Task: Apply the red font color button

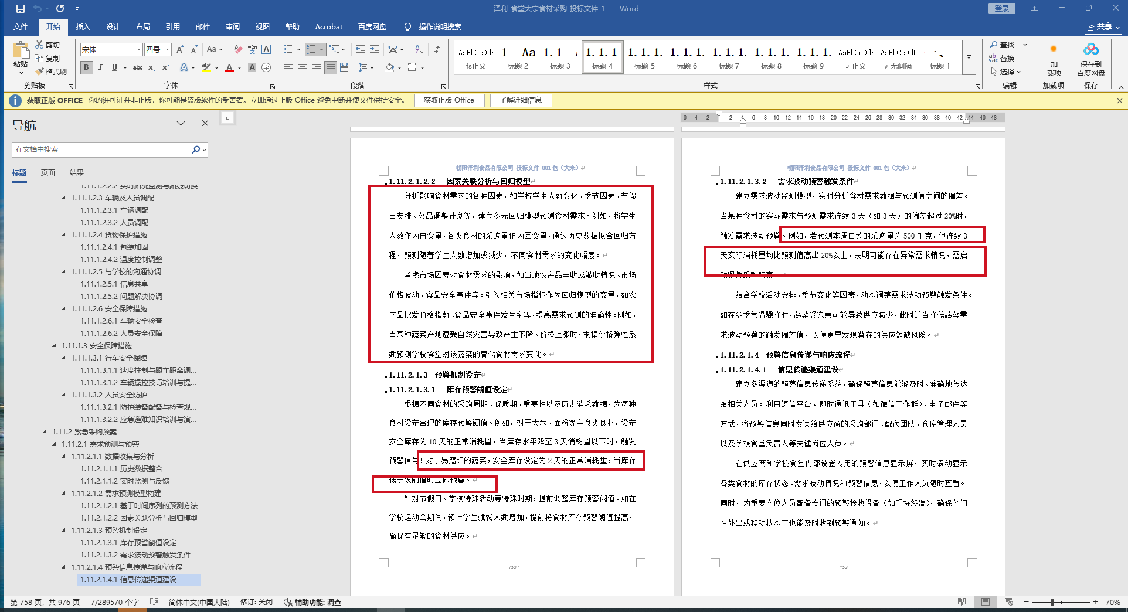Action: coord(229,67)
